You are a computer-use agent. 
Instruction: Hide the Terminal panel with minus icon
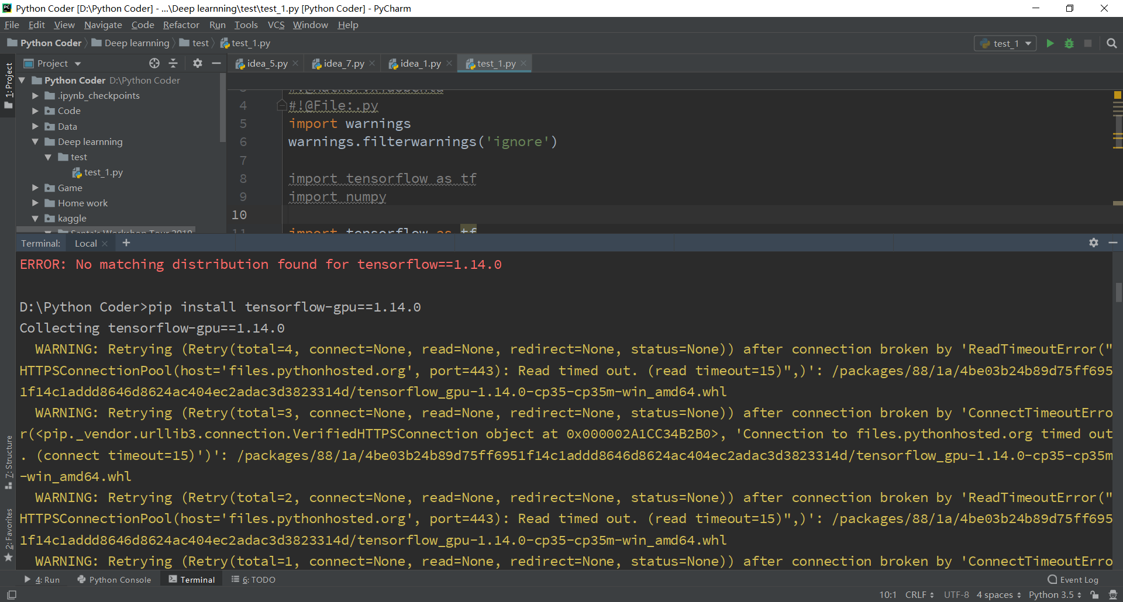[x=1113, y=243]
